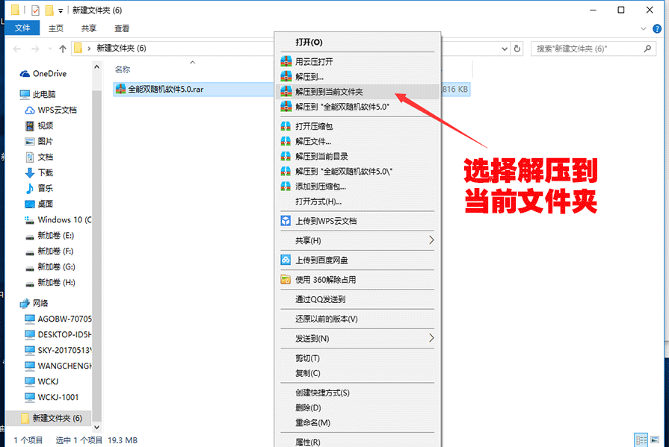Select 解压到当前文件夹 in the context menu
The image size is (669, 447).
(x=329, y=92)
